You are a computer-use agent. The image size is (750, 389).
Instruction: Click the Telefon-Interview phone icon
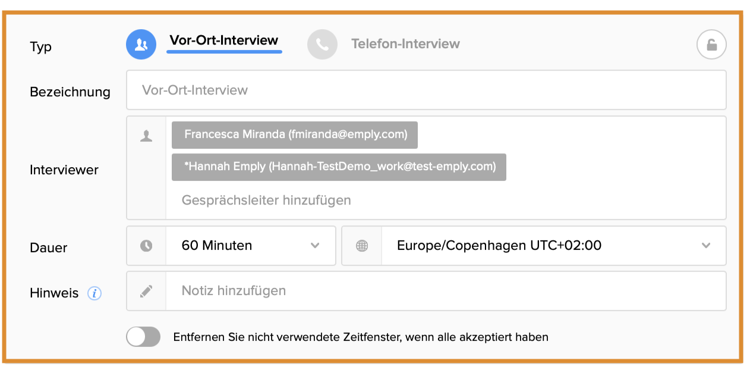tap(322, 45)
